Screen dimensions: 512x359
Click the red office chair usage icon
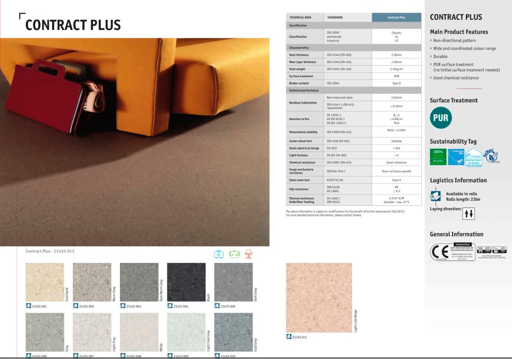[x=249, y=254]
